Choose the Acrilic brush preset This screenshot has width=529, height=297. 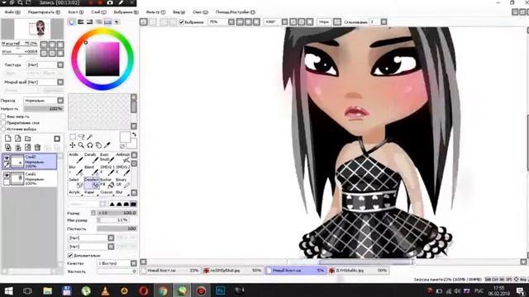[x=75, y=158]
